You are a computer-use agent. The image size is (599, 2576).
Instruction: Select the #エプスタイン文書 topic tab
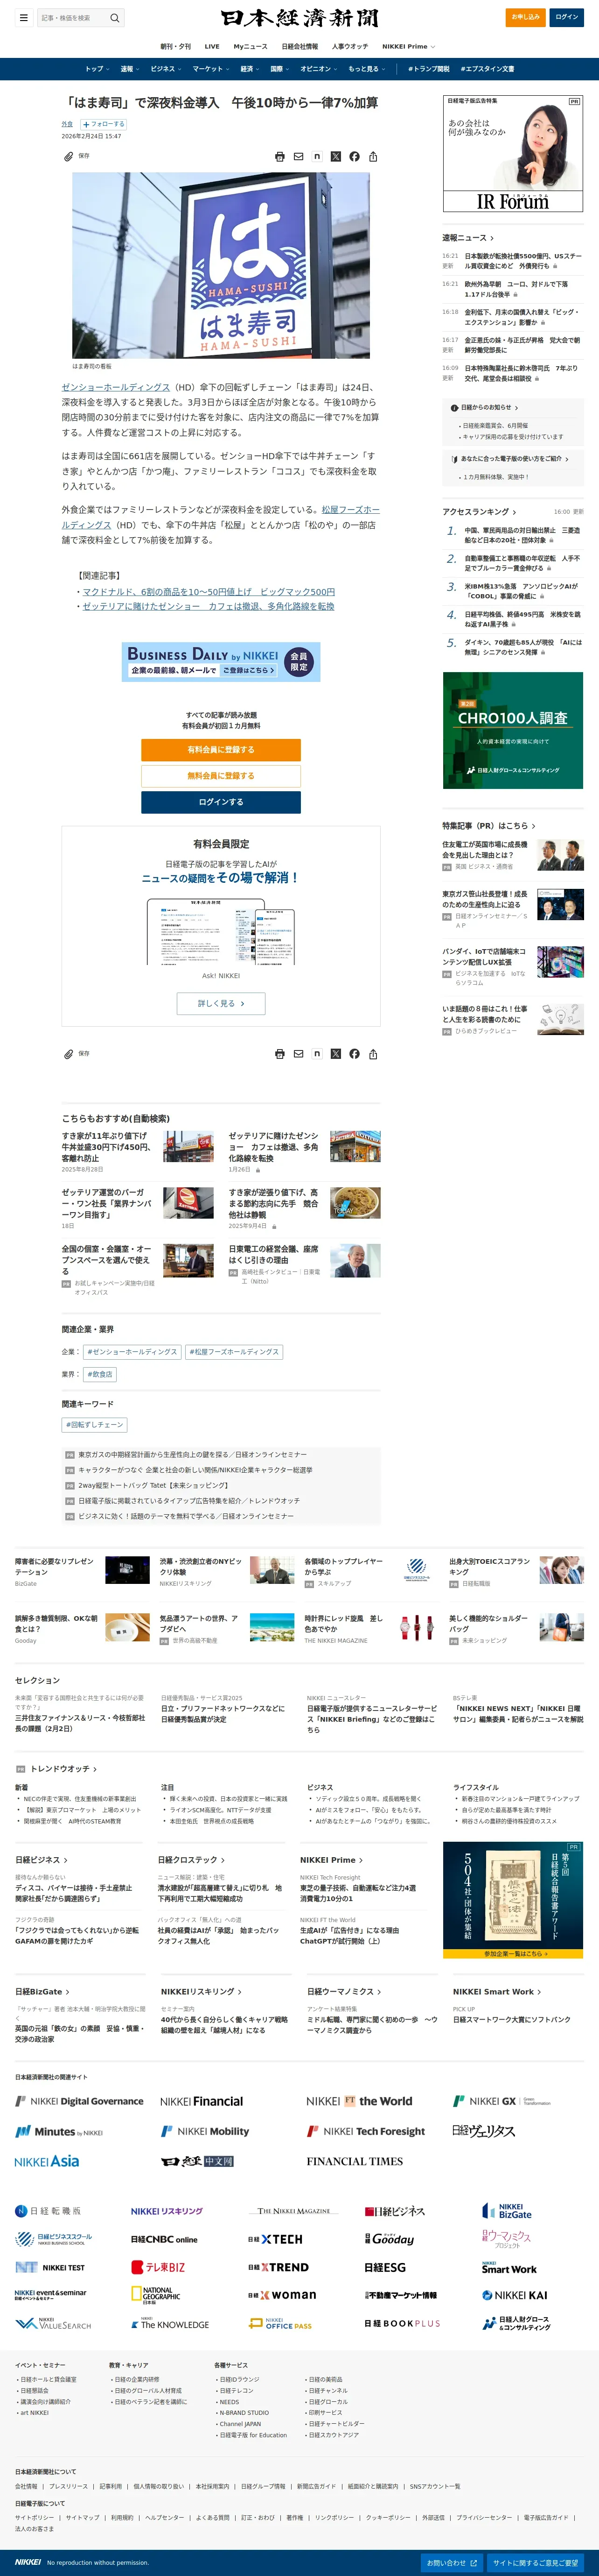coord(487,69)
